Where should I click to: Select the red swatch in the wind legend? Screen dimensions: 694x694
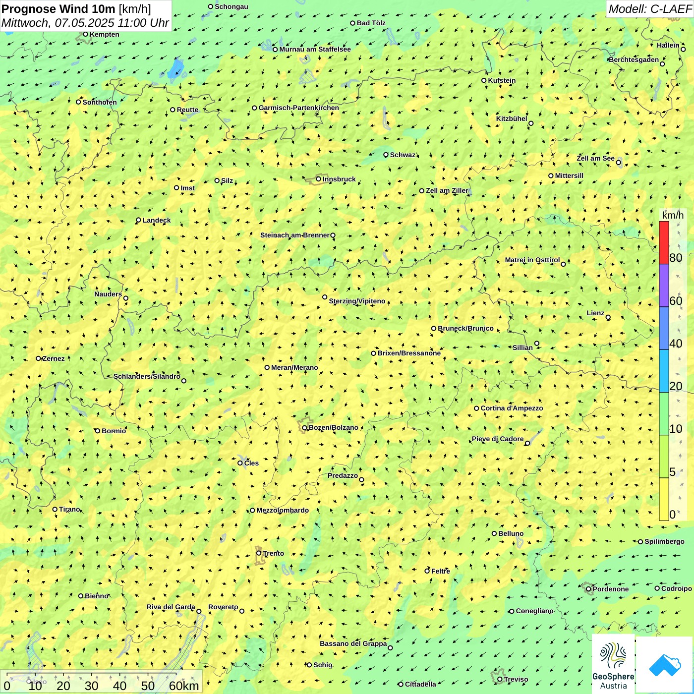tap(664, 242)
